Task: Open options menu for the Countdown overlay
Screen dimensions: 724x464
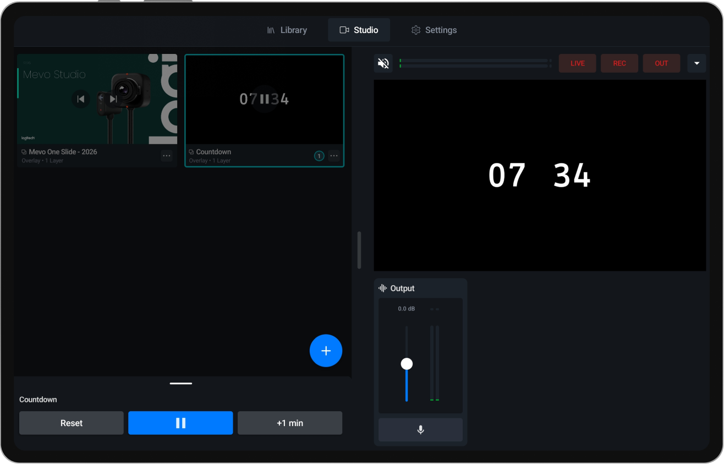Action: [334, 156]
